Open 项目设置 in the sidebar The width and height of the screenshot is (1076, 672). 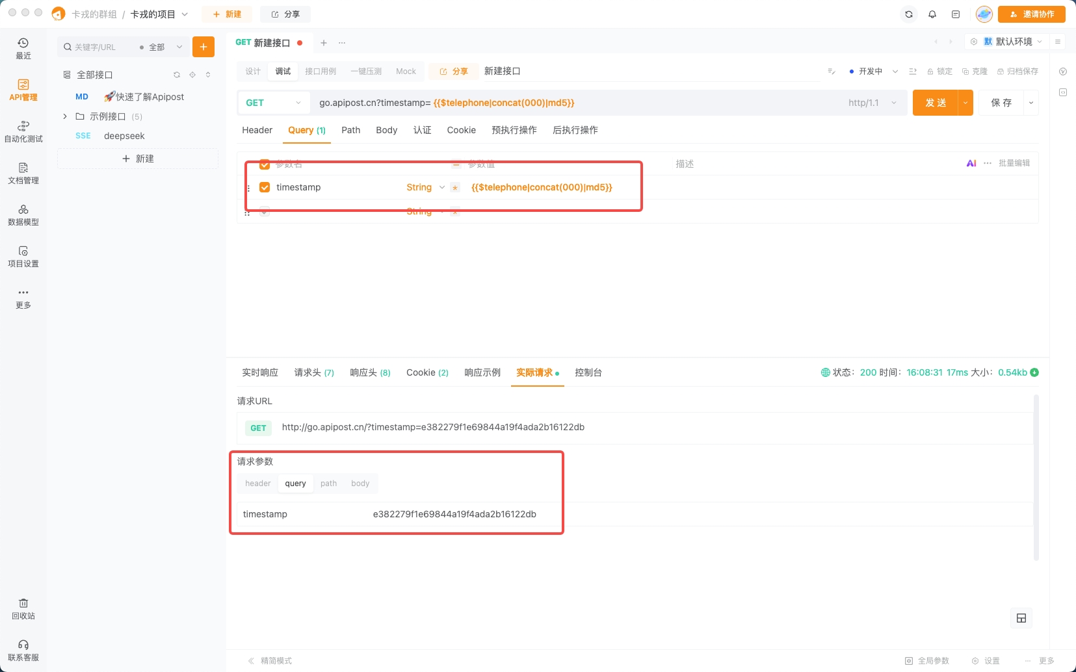[23, 257]
